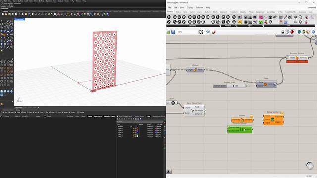Toggle the Gumball status bar button
Screen dimensions: 317x178
[109, 116]
